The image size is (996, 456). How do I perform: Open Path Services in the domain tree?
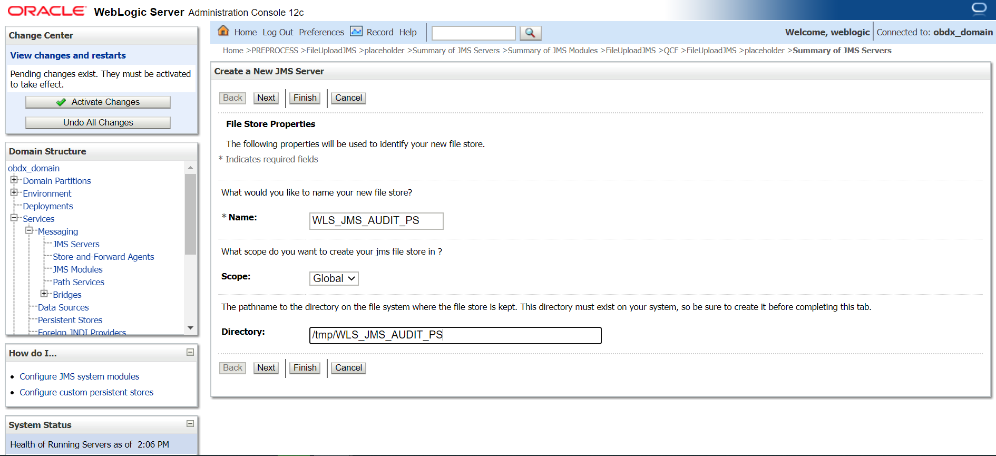pos(79,282)
